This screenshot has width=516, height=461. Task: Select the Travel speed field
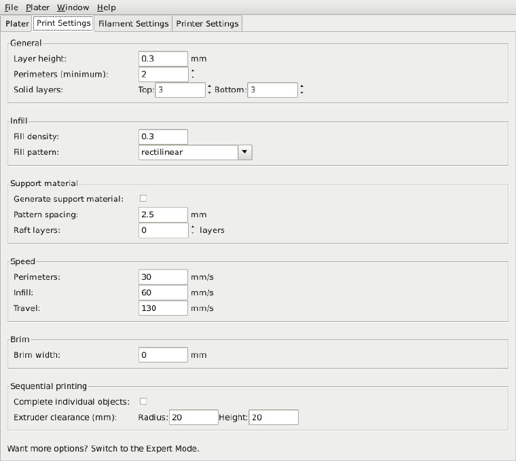(163, 308)
